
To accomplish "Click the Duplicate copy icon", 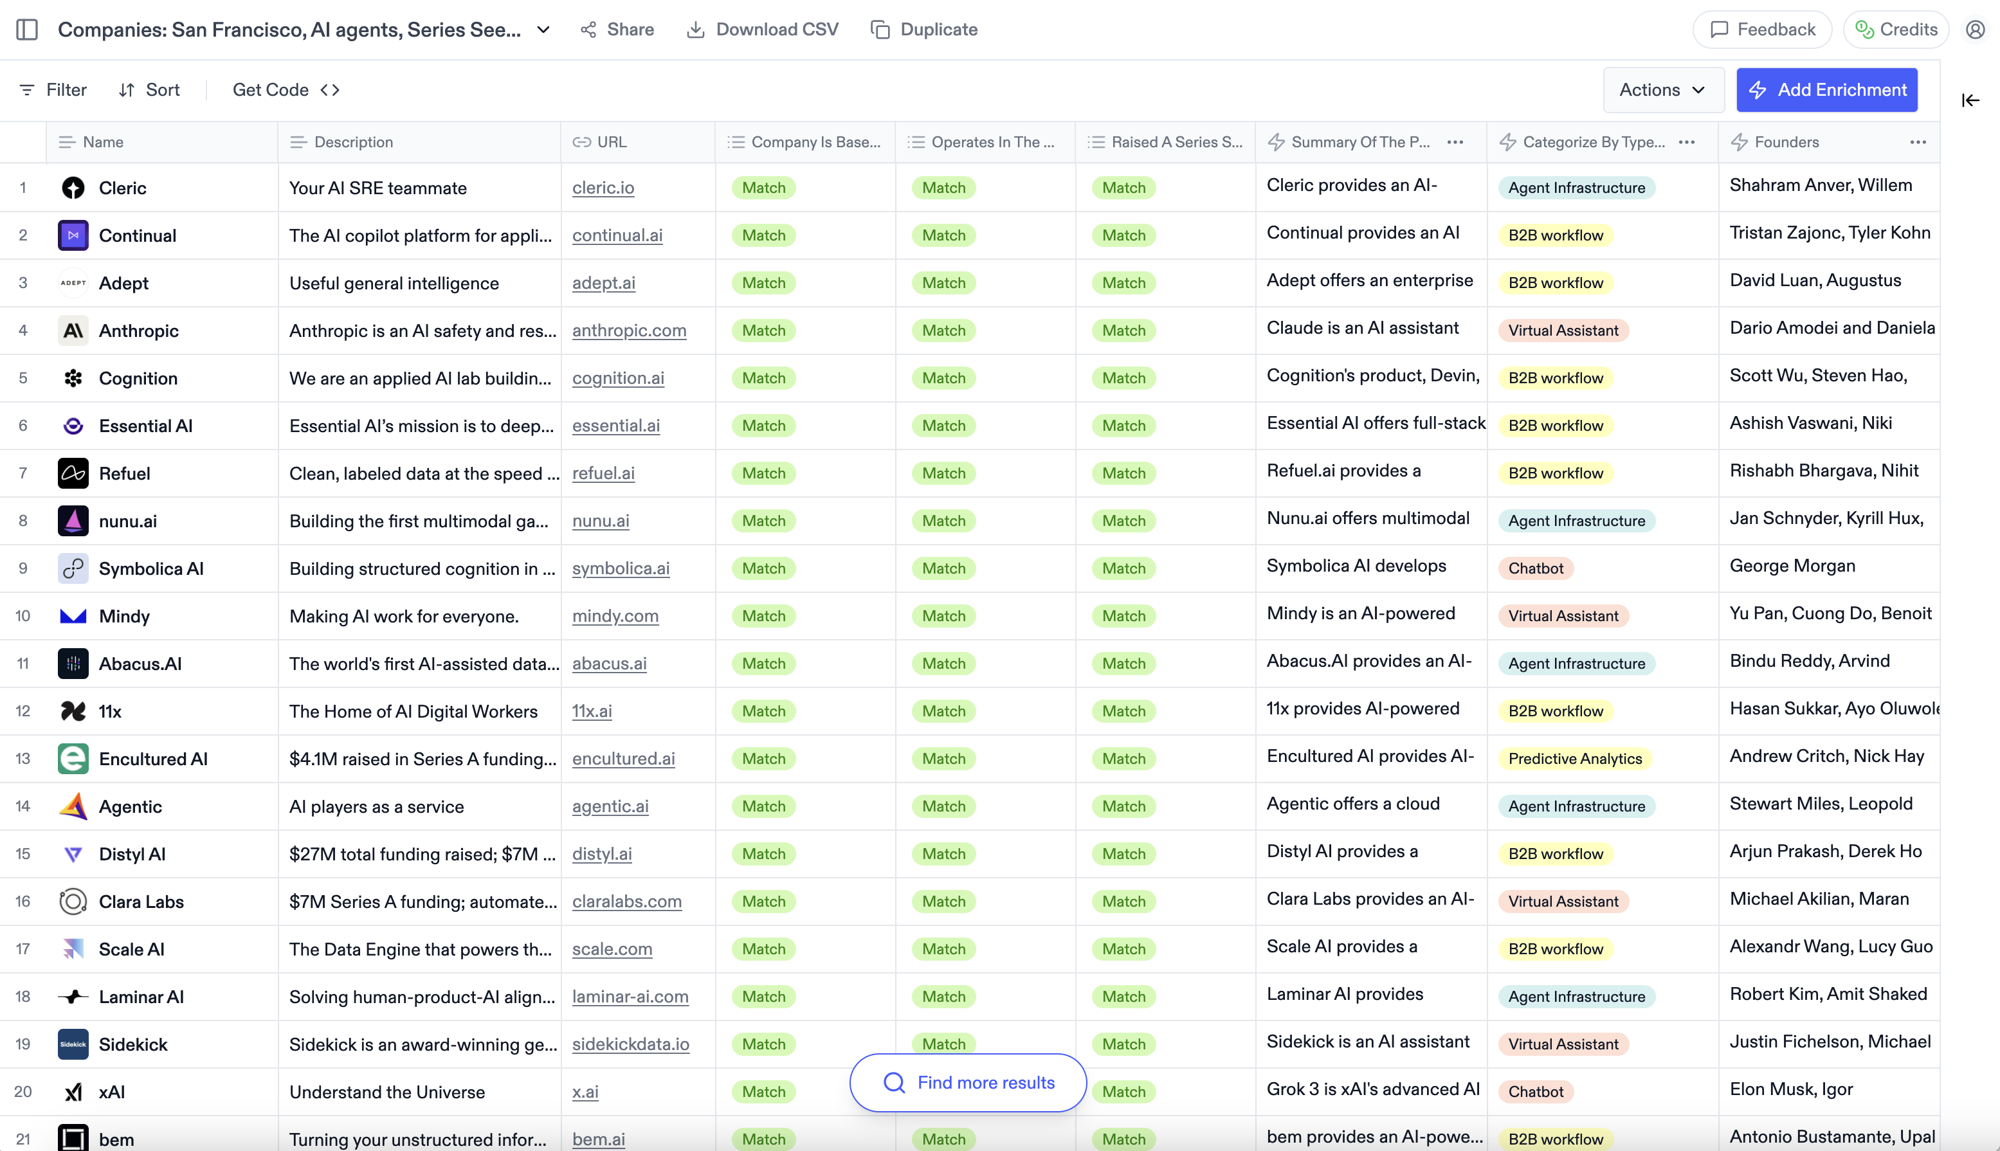I will pos(880,29).
